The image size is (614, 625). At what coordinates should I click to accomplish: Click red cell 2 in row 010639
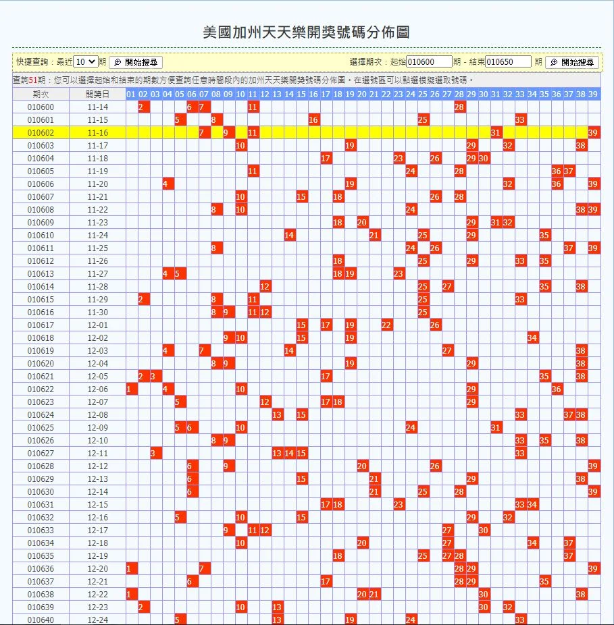[144, 607]
